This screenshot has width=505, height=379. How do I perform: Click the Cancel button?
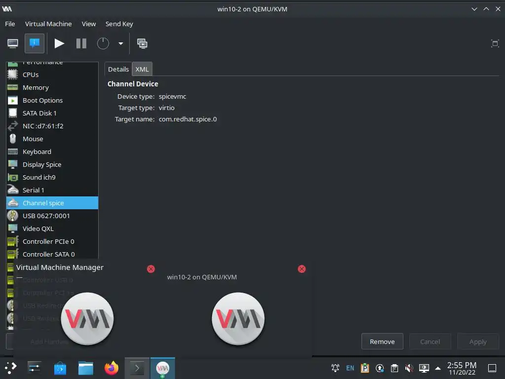[x=430, y=341]
